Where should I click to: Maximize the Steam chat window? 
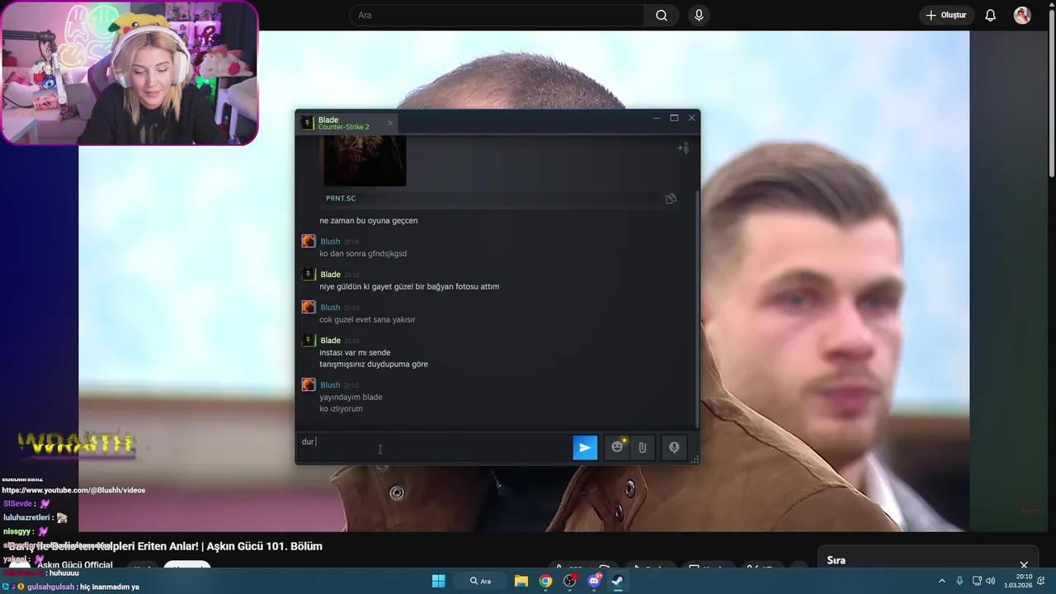[x=674, y=118]
